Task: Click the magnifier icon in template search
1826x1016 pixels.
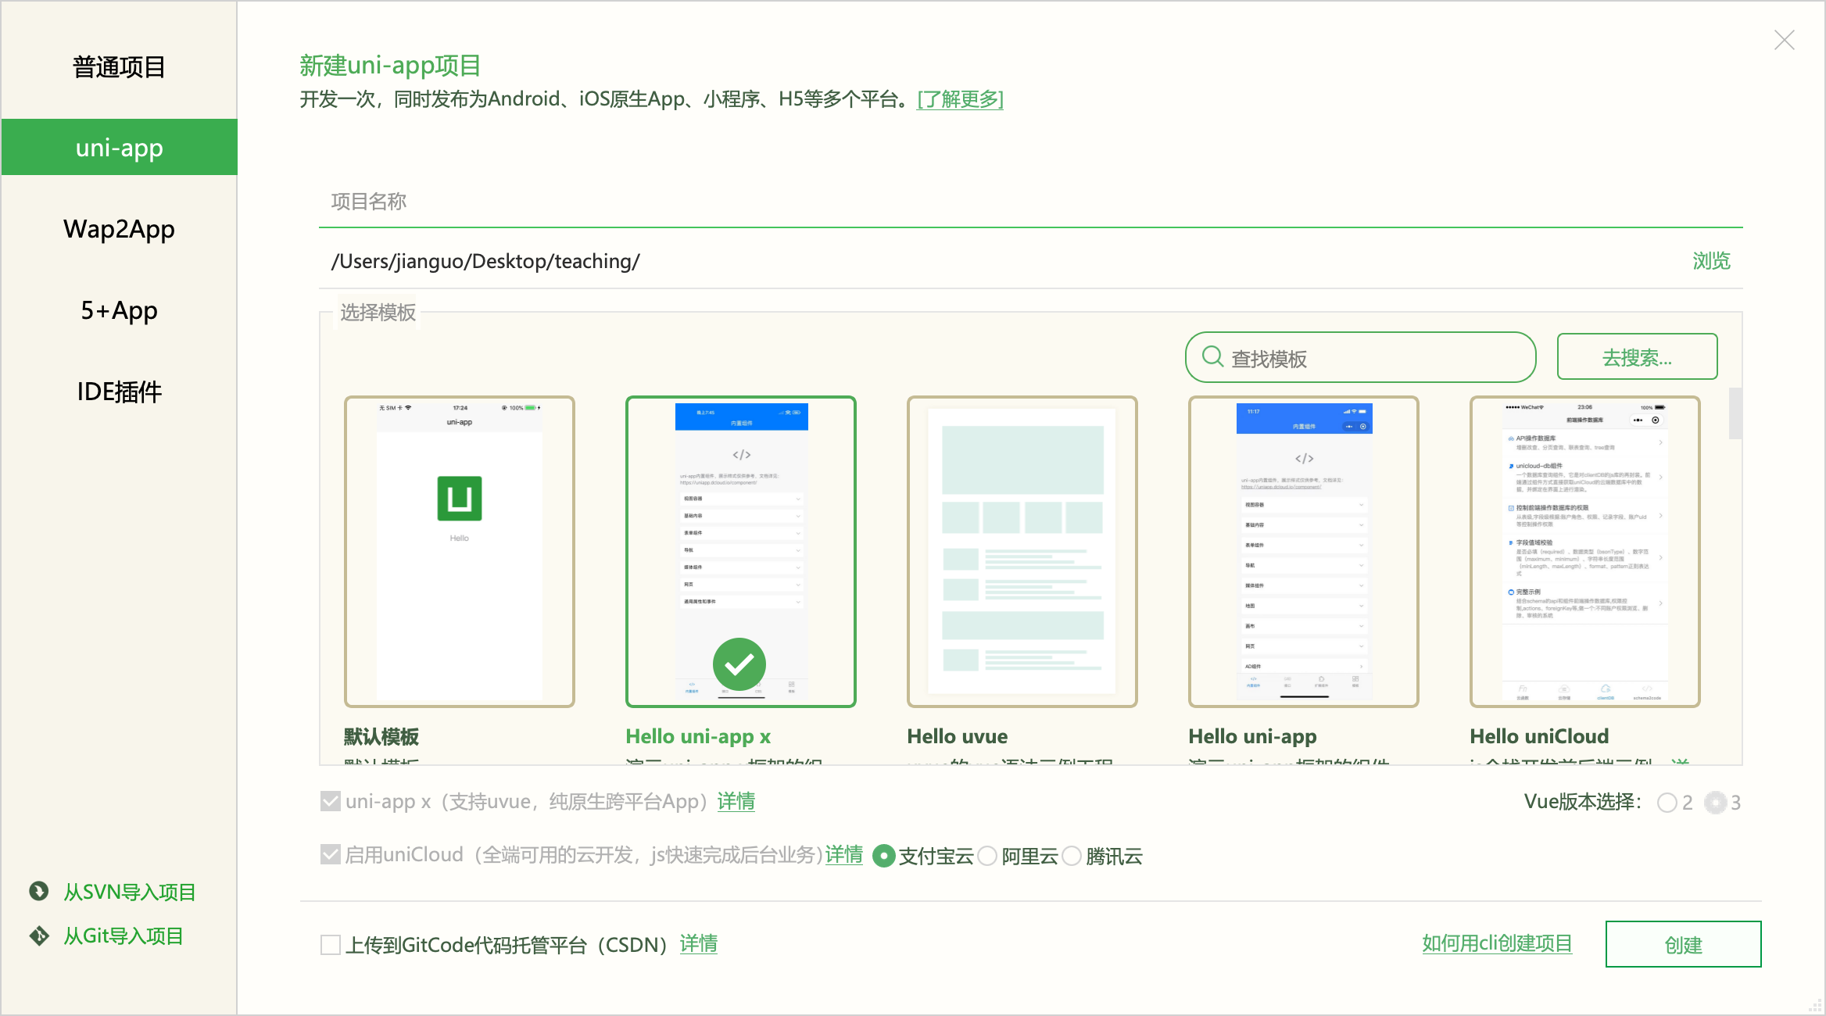Action: [1212, 357]
